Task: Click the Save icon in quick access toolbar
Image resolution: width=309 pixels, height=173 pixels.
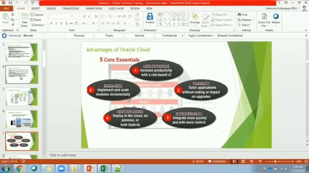Action: click(10, 3)
